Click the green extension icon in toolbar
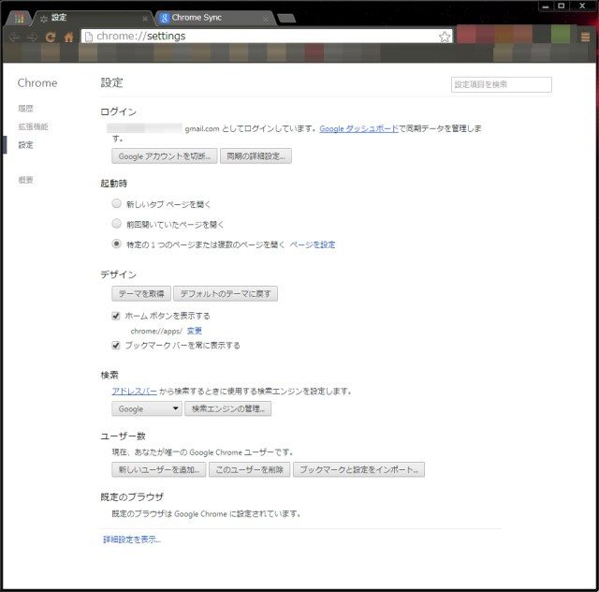The width and height of the screenshot is (599, 592). (x=561, y=35)
